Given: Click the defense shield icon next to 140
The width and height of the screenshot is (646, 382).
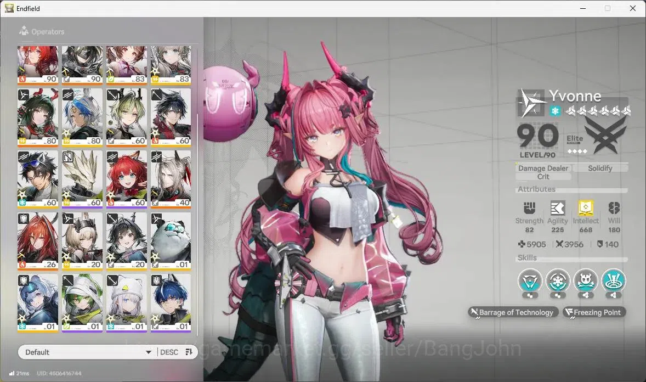Looking at the screenshot, I should tap(600, 244).
